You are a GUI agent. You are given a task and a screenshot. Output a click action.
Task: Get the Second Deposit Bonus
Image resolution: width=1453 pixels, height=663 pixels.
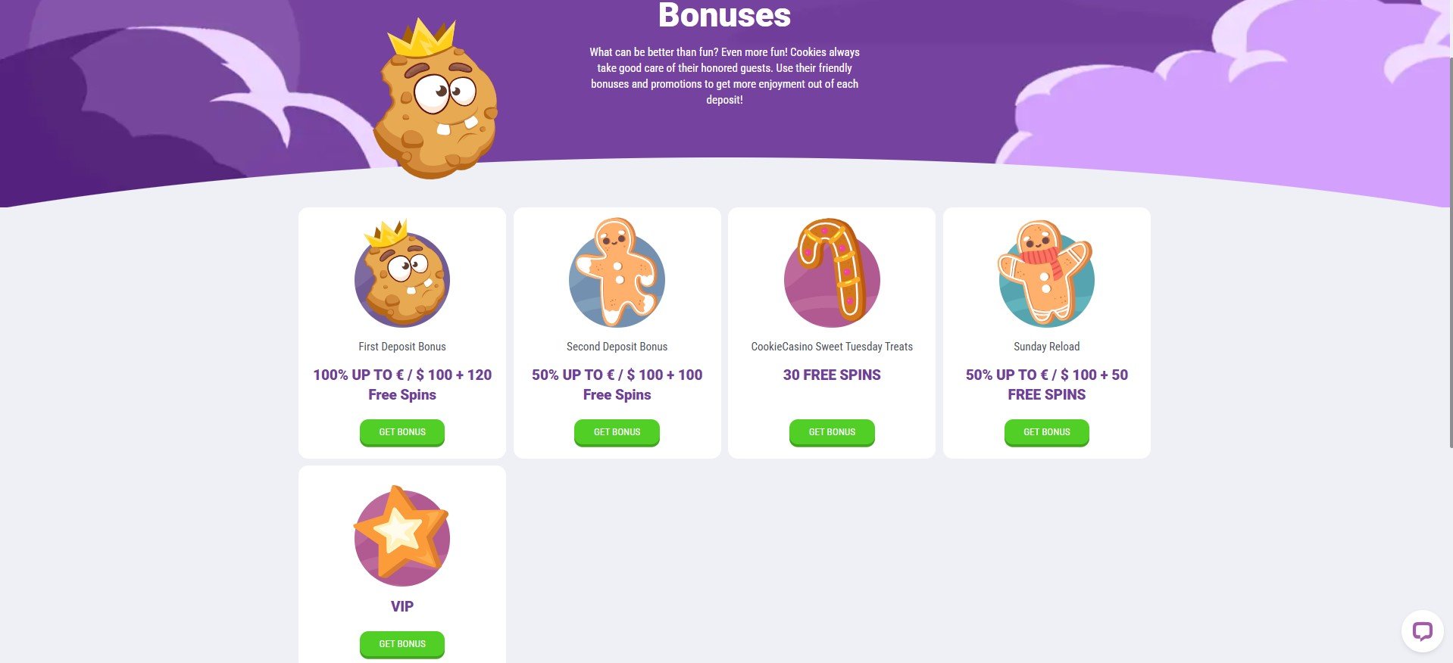(x=617, y=432)
